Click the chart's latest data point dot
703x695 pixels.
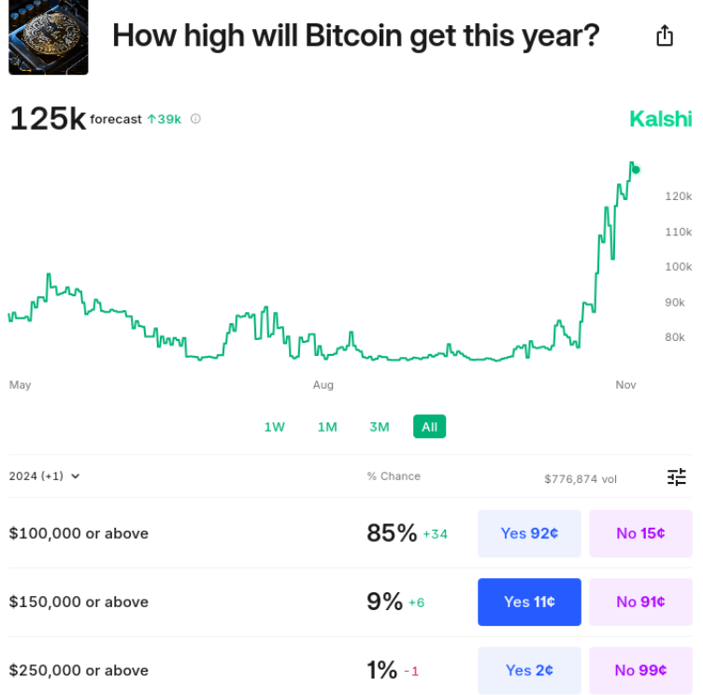point(637,170)
